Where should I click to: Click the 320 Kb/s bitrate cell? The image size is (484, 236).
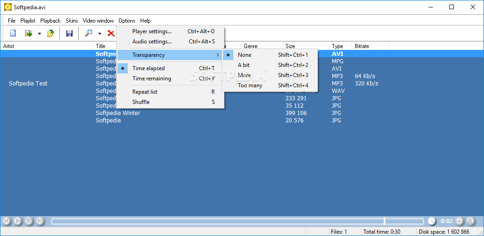tap(367, 84)
